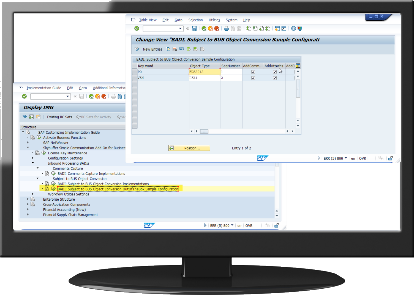This screenshot has height=295, width=414.
Task: Click Customize Local Layout monitor icon
Action: pos(300,28)
